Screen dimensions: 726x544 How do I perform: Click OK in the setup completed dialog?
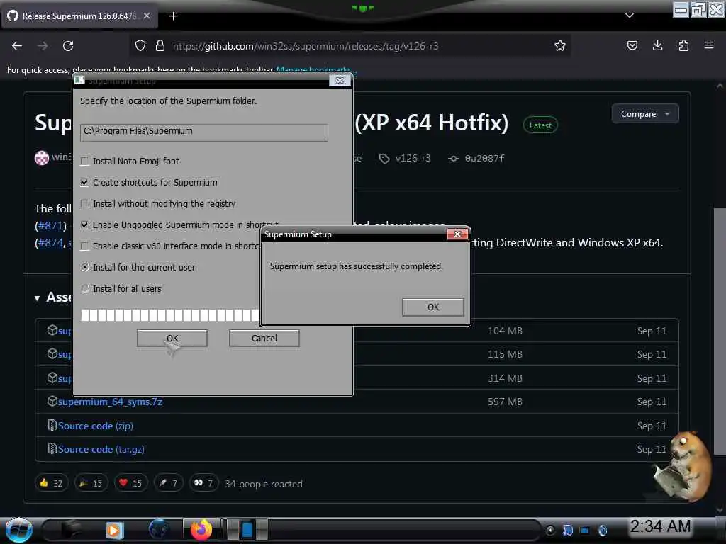tap(433, 307)
